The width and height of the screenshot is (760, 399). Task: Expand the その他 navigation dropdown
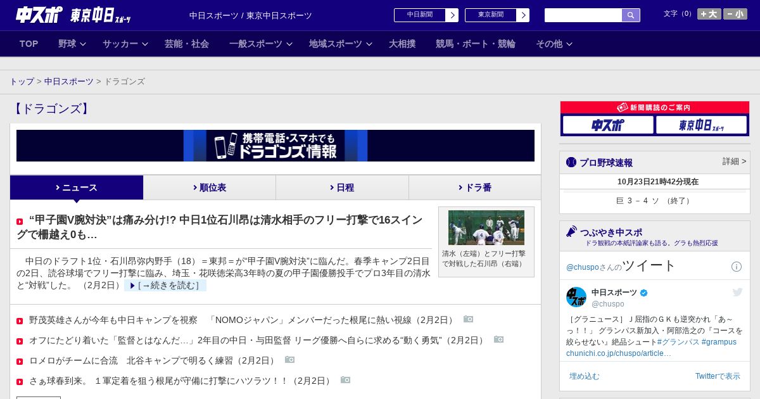tap(554, 44)
